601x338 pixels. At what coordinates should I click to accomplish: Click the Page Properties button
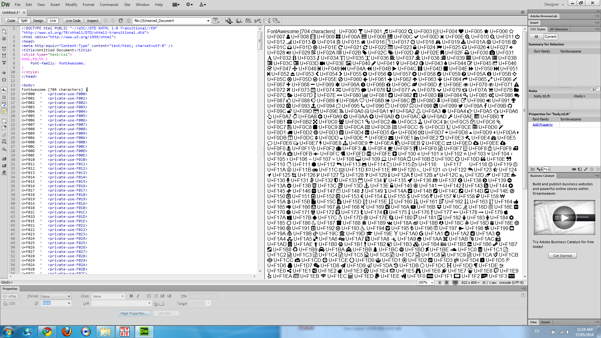click(134, 313)
